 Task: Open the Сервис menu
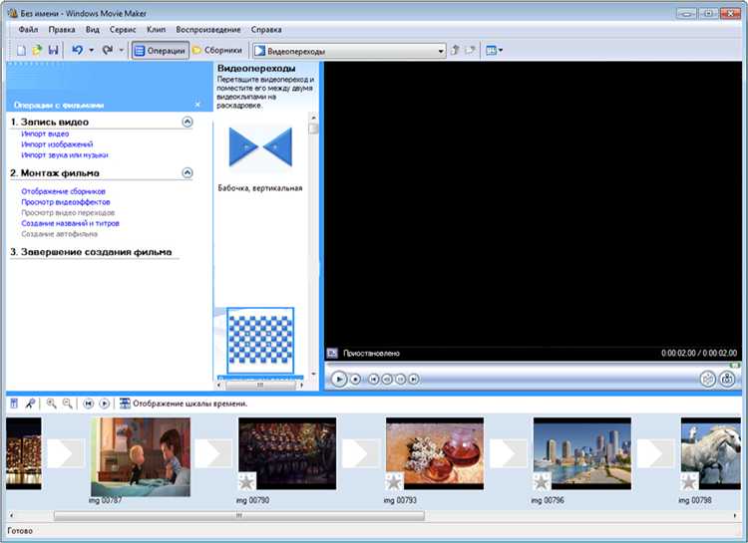[x=123, y=30]
